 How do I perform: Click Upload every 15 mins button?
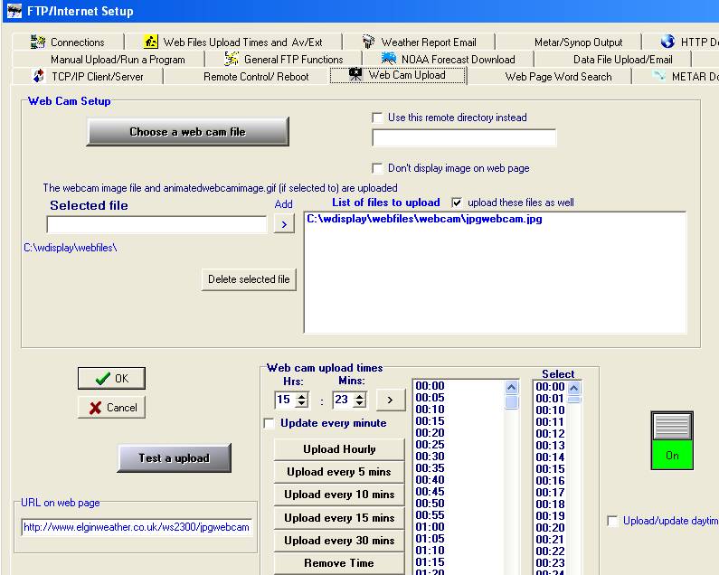(339, 518)
